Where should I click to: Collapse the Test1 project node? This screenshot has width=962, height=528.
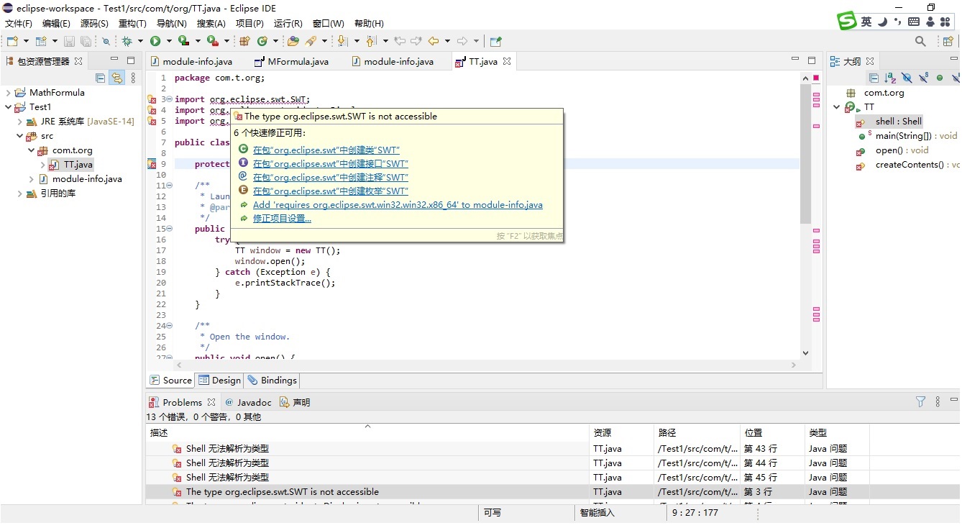[x=8, y=107]
